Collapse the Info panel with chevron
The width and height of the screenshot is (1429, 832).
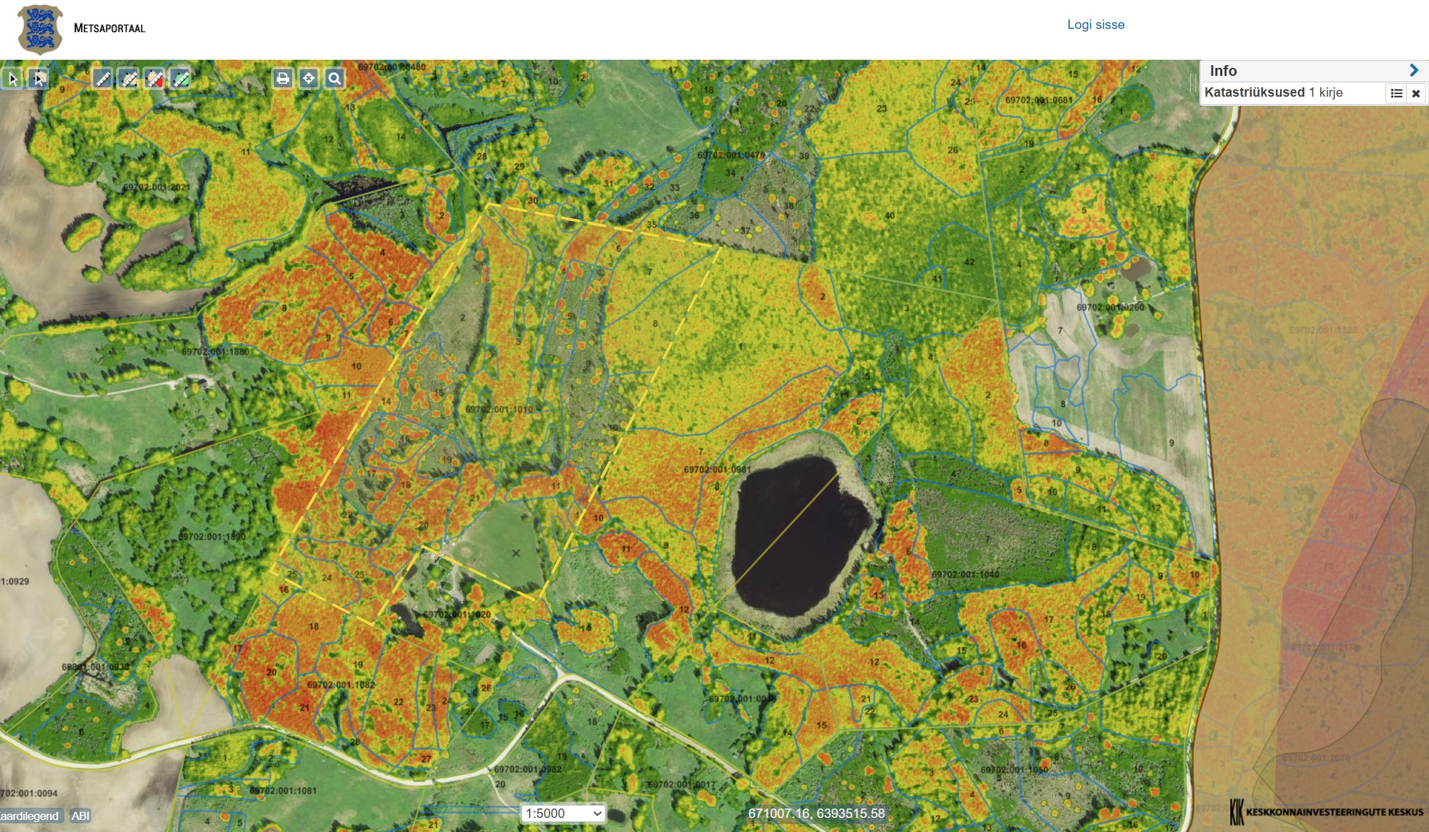(x=1414, y=70)
